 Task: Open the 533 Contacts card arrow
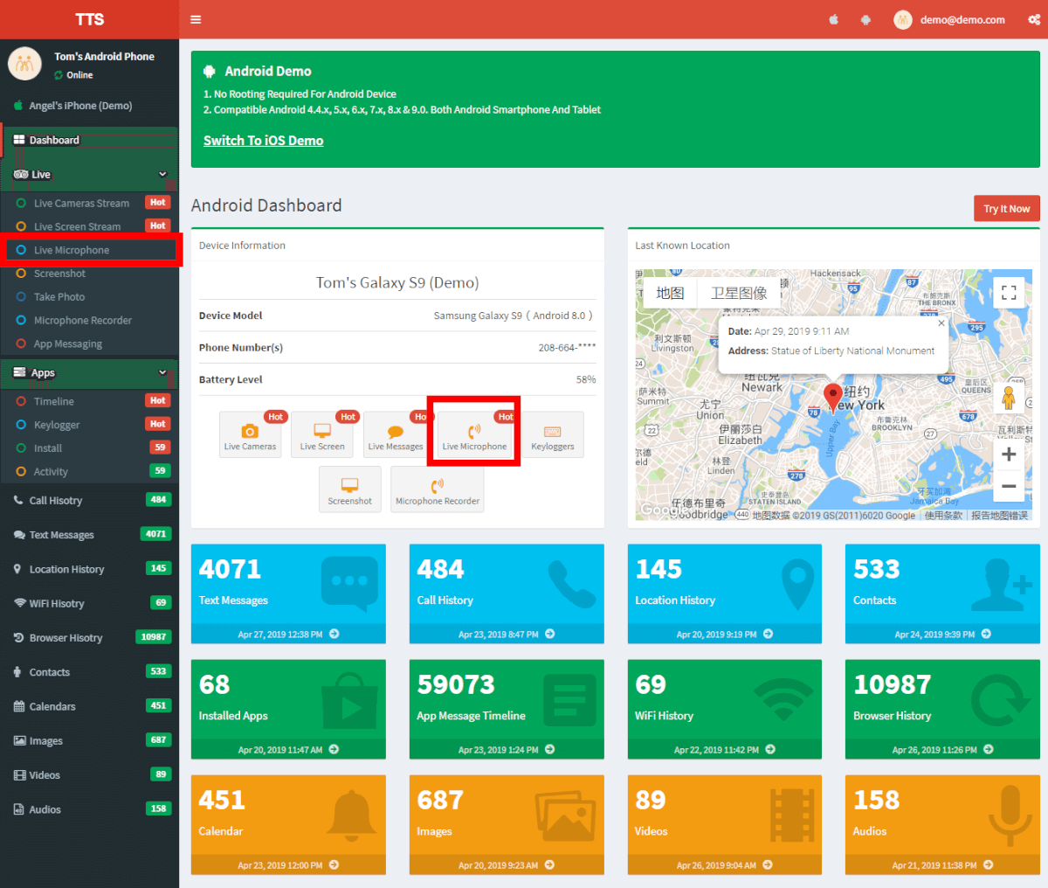(986, 635)
